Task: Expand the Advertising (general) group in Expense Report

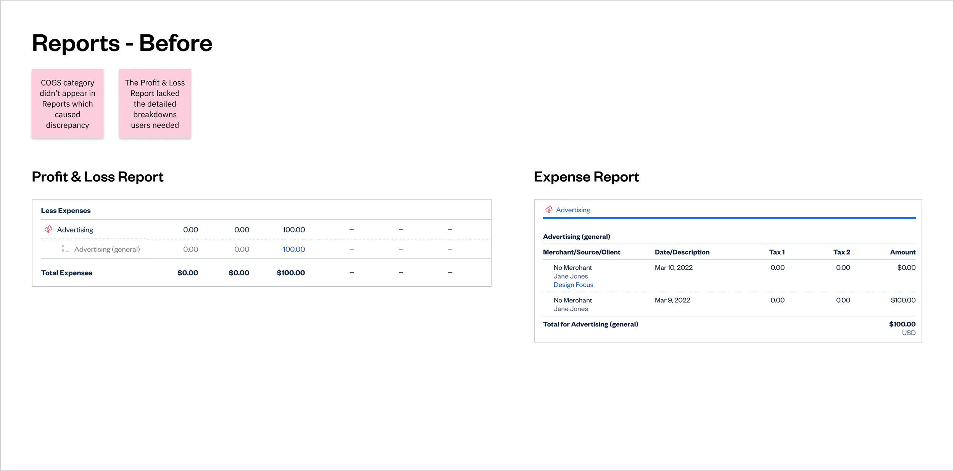Action: [x=577, y=236]
